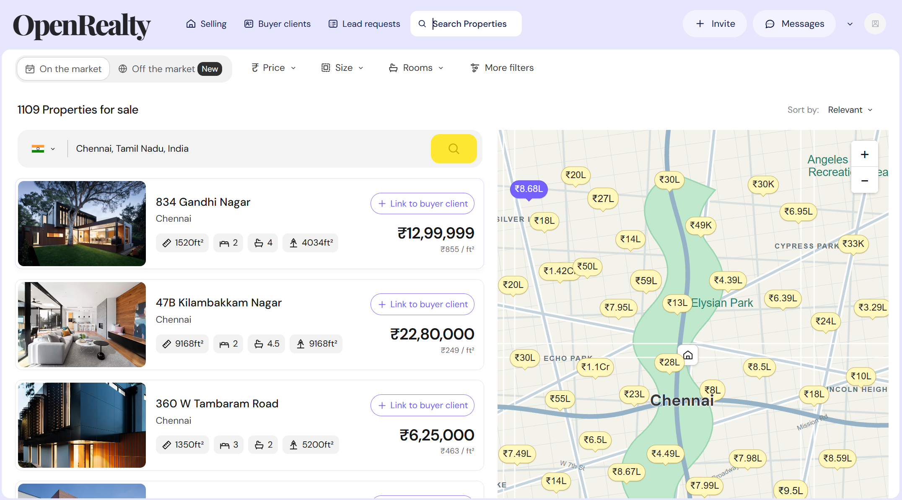Zoom in on the map
The height and width of the screenshot is (500, 902).
[864, 155]
